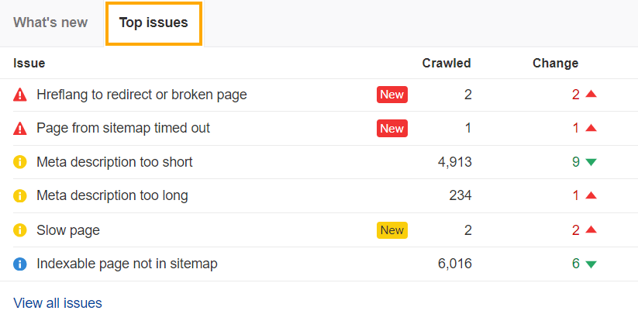Click the yellow info icon beside Meta description too long

20,196
